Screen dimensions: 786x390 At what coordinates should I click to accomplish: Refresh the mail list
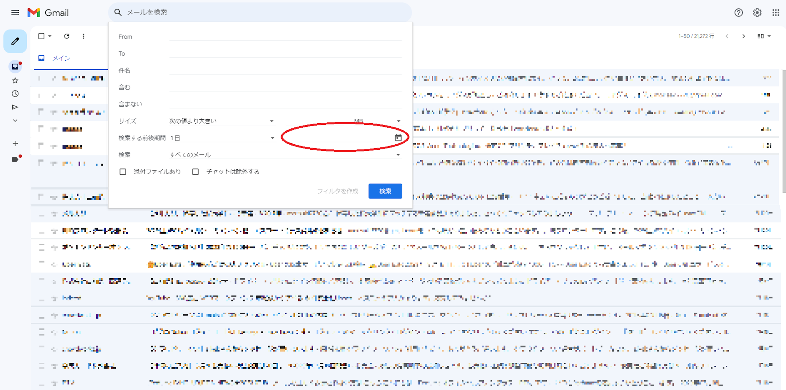(x=67, y=36)
